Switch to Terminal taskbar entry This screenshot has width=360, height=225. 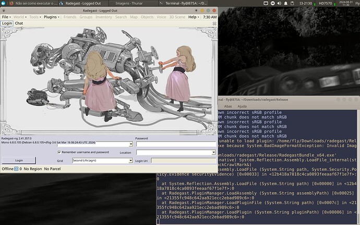(184, 4)
